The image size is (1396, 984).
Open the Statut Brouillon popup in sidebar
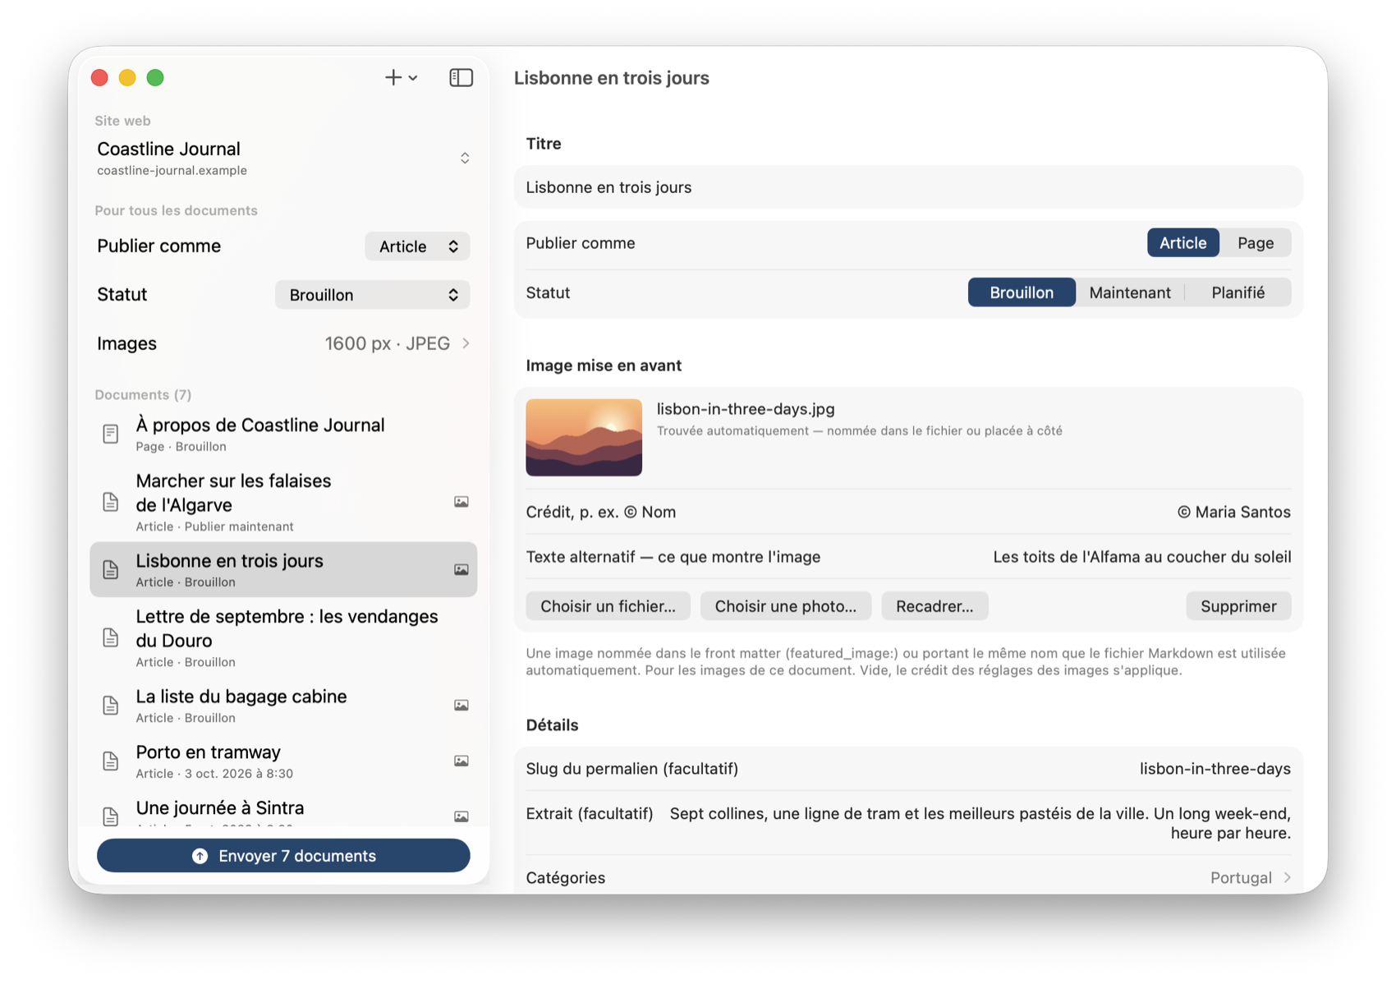373,295
